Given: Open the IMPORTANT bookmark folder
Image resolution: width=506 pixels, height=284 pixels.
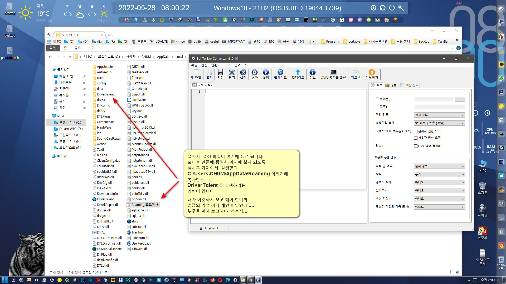Looking at the screenshot, I should (233, 42).
